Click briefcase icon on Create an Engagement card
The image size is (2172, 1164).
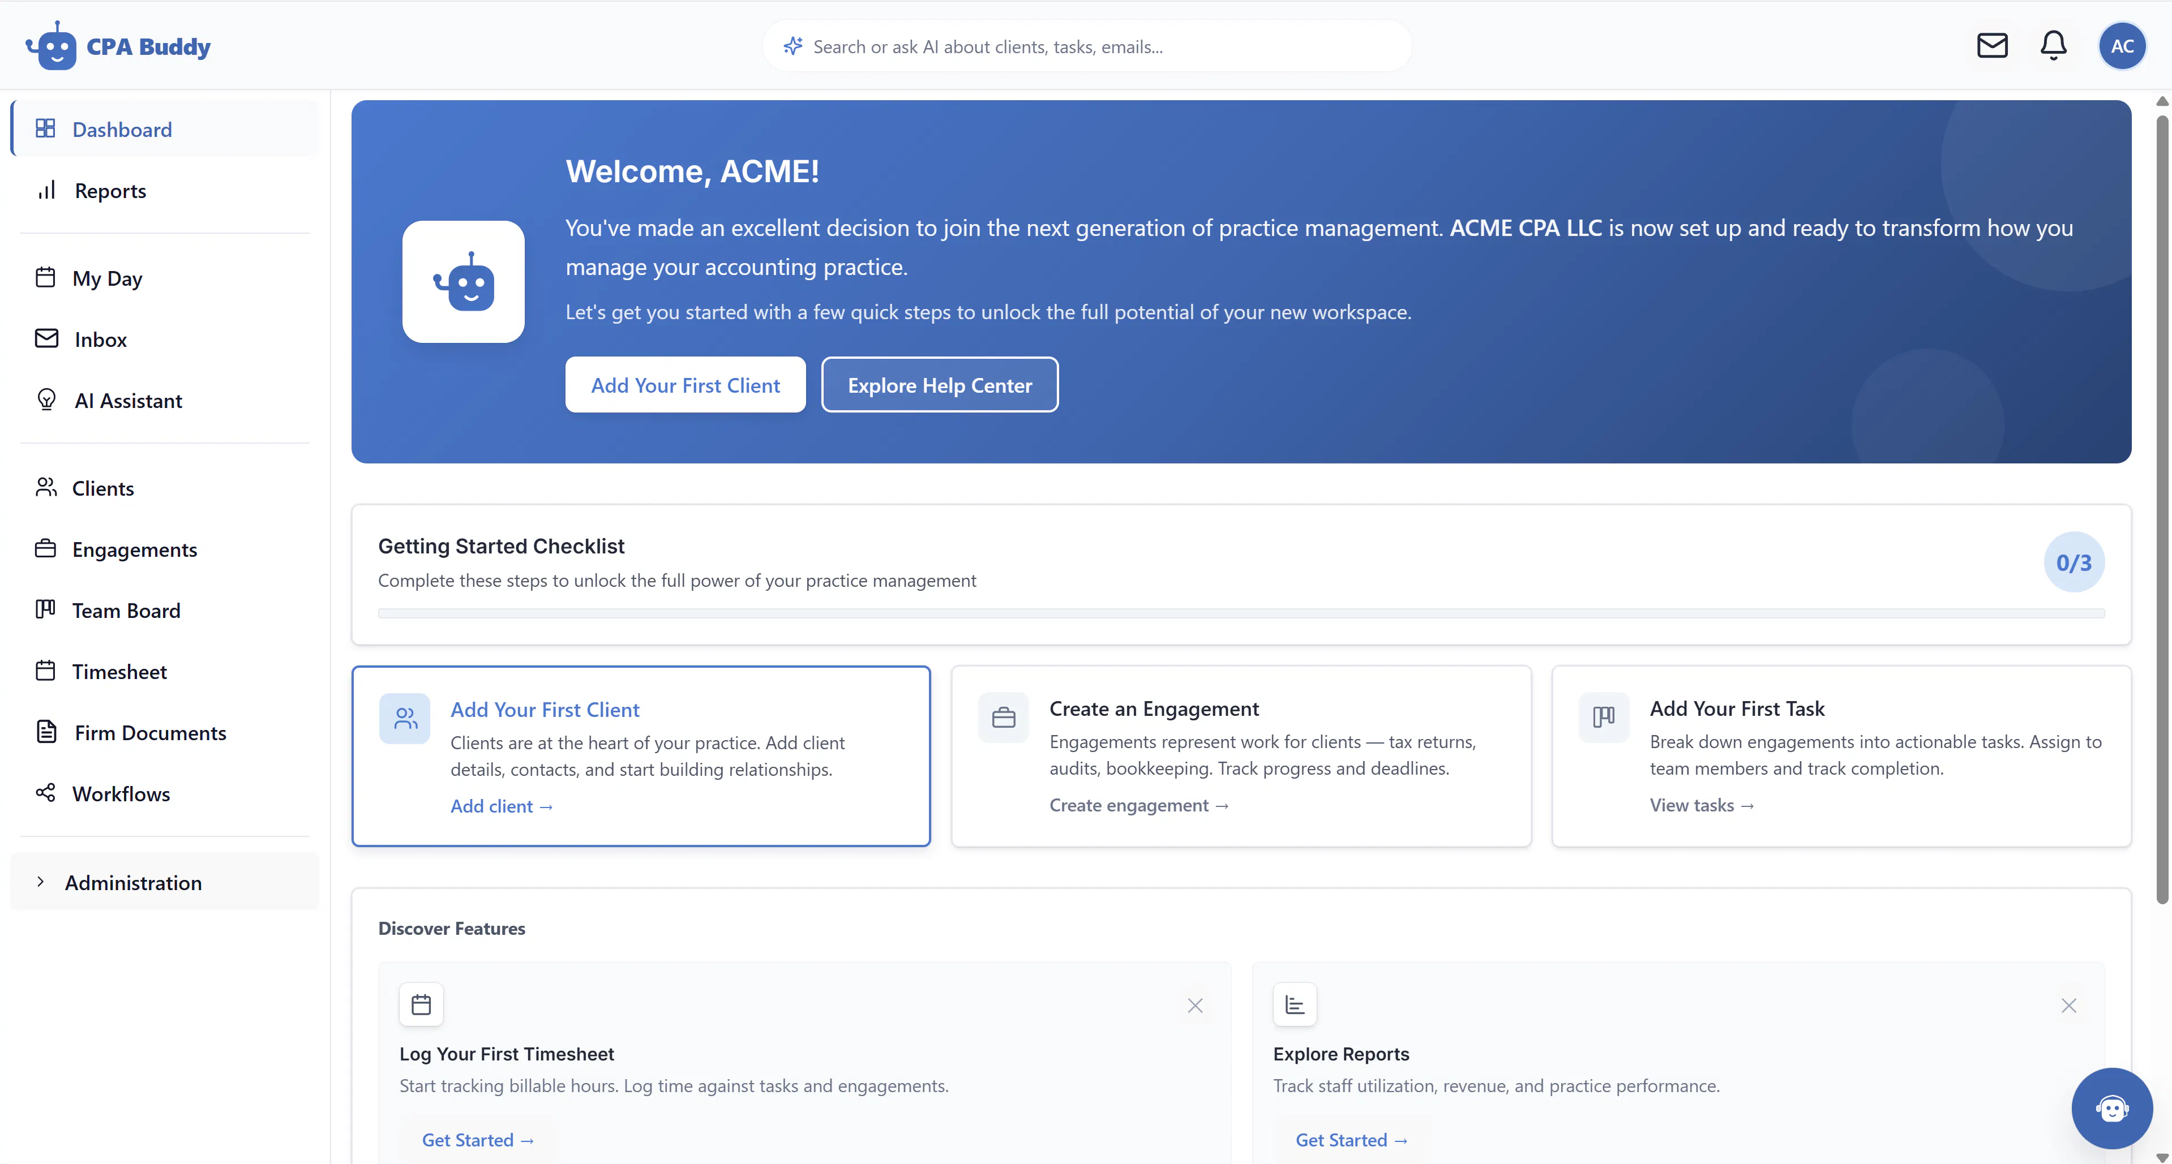pyautogui.click(x=1004, y=718)
